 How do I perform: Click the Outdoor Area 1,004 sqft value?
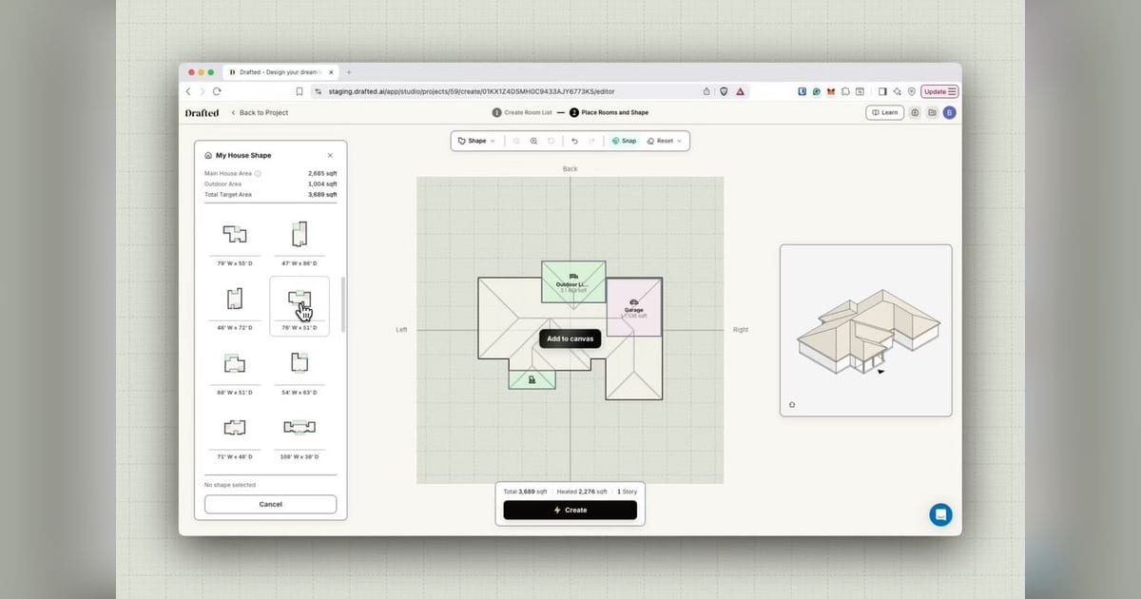tap(322, 184)
